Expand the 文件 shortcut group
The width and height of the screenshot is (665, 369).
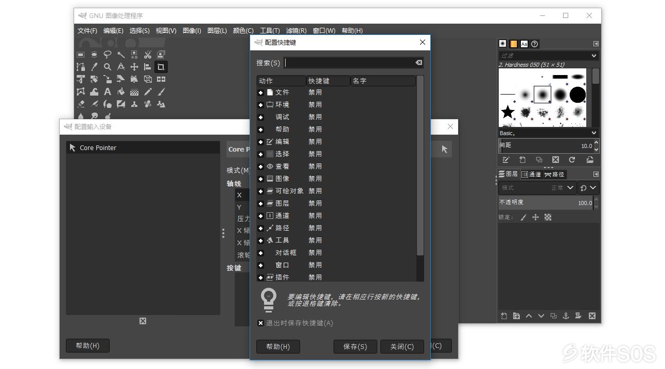pyautogui.click(x=260, y=93)
